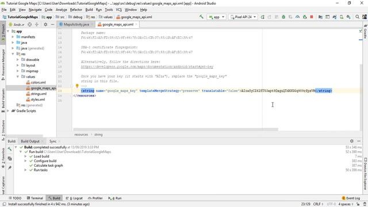Open Project panel settings gear

(x=45, y=24)
